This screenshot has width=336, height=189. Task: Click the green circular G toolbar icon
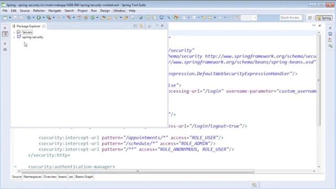pyautogui.click(x=92, y=18)
